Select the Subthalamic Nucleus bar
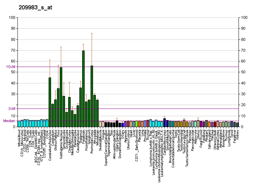The height and width of the screenshot is (185, 256). click(x=61, y=97)
